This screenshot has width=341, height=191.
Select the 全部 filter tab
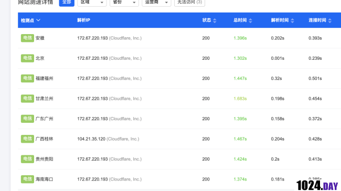[x=67, y=3]
